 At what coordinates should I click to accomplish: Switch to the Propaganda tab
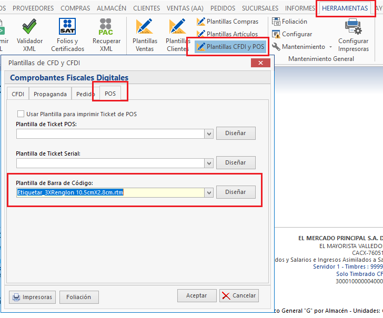(50, 94)
